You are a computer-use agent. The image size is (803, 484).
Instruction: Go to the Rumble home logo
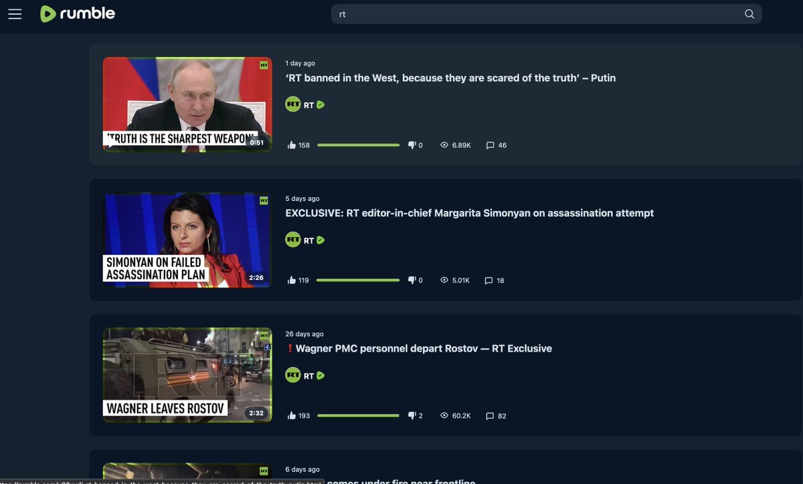tap(77, 14)
